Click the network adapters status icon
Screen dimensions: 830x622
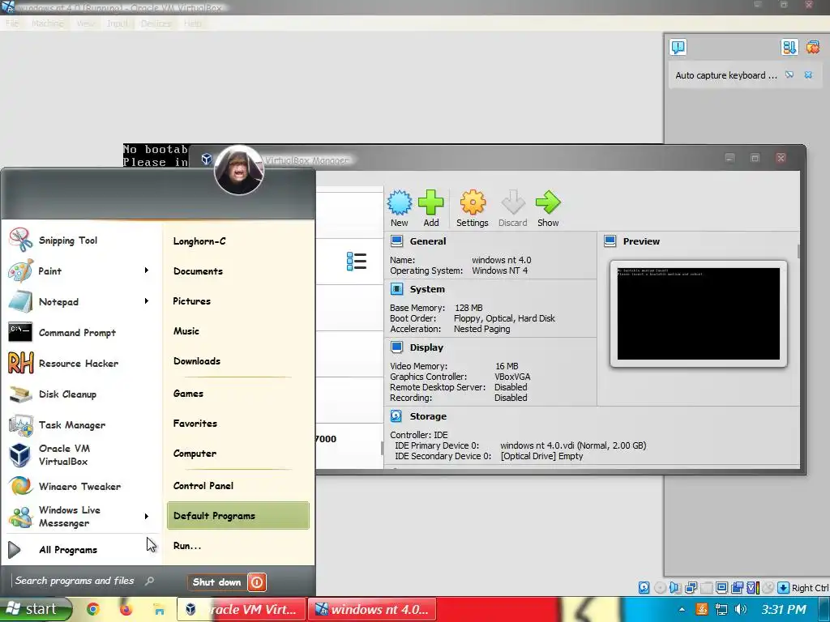pyautogui.click(x=691, y=588)
